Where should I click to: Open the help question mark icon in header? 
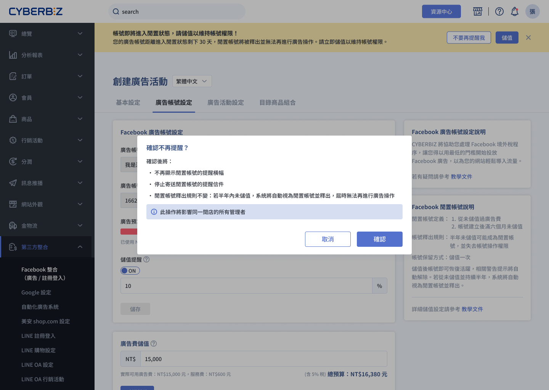click(x=499, y=11)
